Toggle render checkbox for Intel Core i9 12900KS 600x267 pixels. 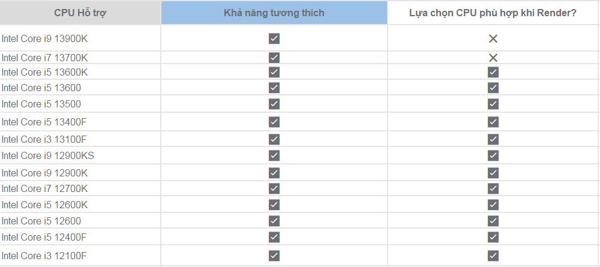pyautogui.click(x=493, y=155)
